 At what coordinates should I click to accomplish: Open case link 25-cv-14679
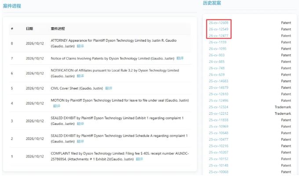pos(219,88)
